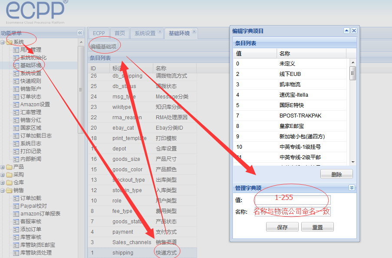Image resolution: width=392 pixels, height=258 pixels.
Task: Click 保存 to save the dictionary item
Action: 282,227
